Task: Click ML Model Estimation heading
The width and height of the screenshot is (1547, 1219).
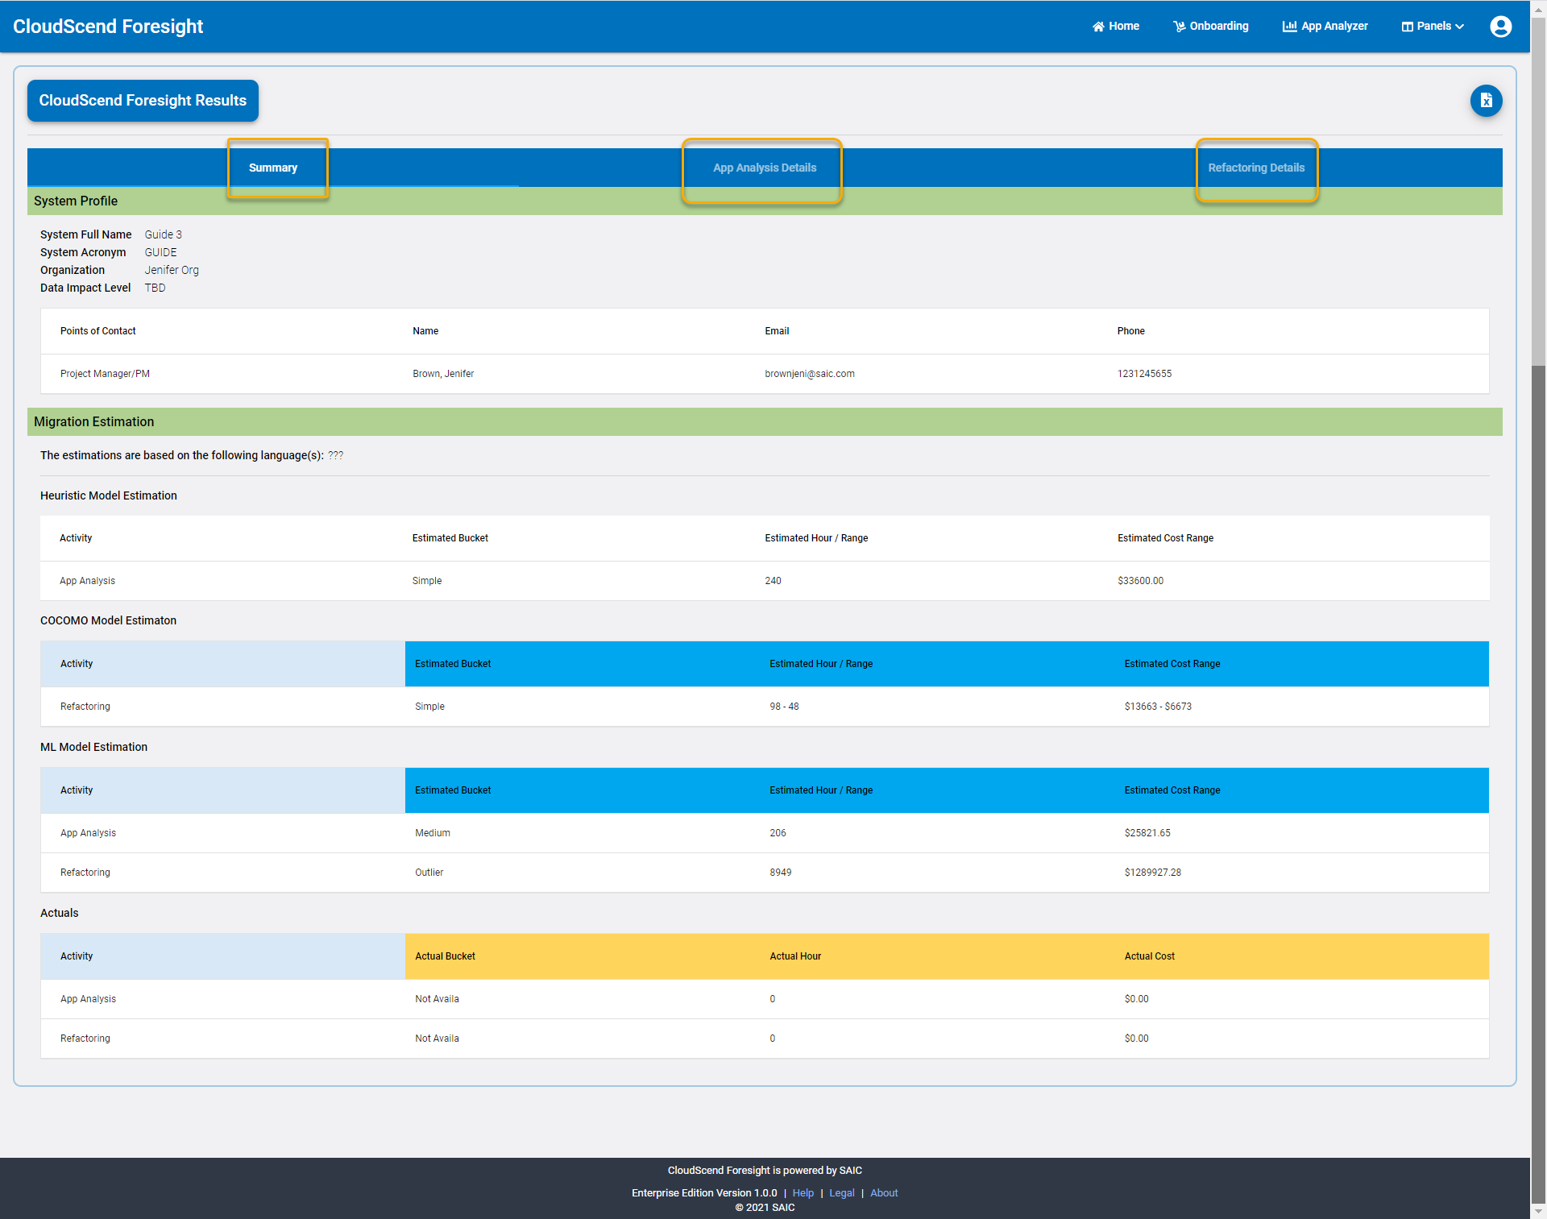Action: pos(93,747)
